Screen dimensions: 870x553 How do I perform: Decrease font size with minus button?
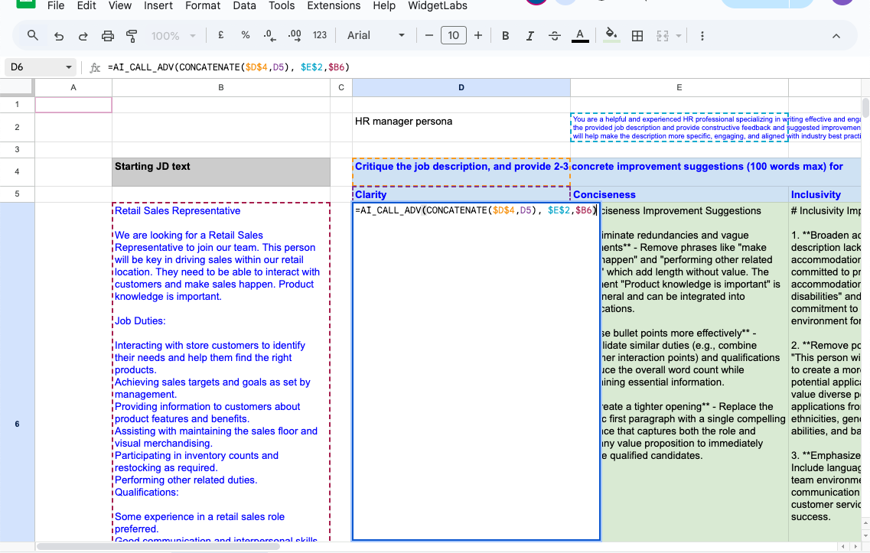coord(429,35)
